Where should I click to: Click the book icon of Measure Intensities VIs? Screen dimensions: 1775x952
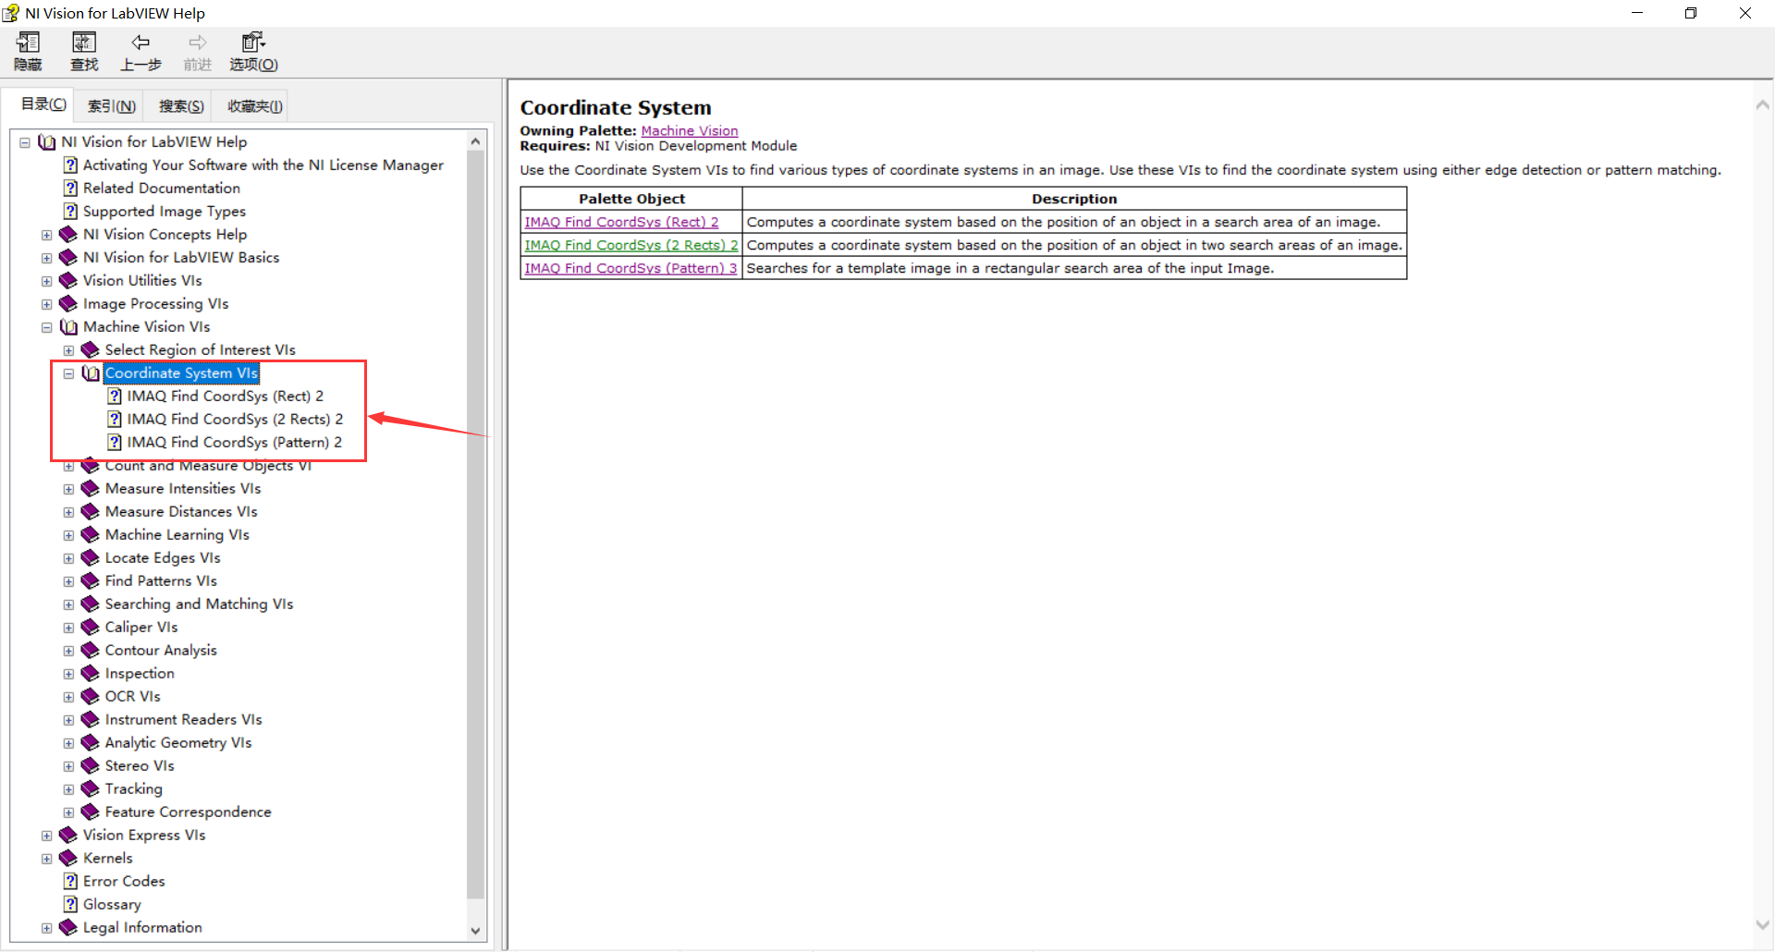tap(91, 489)
